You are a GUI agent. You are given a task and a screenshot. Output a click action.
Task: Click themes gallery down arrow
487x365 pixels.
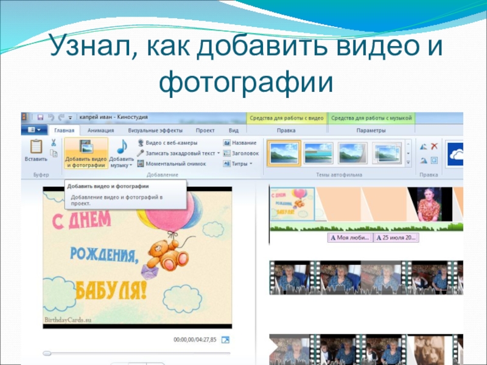point(408,153)
